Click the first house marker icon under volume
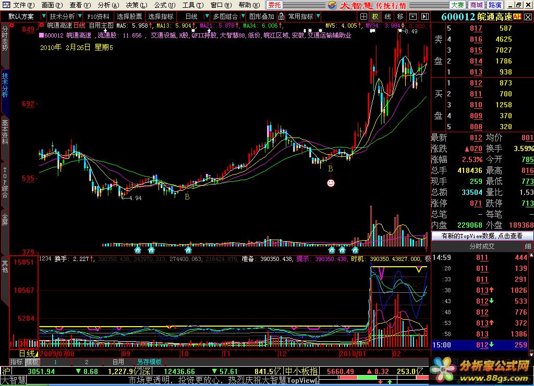Viewport: 534px width, 386px height. [x=138, y=251]
